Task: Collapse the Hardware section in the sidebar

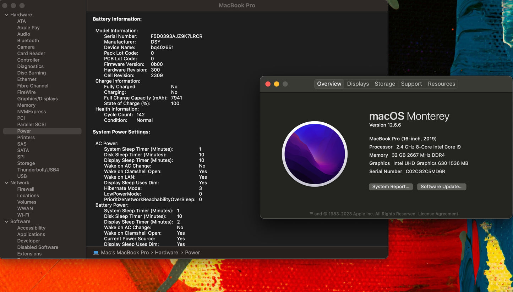Action: pos(6,15)
